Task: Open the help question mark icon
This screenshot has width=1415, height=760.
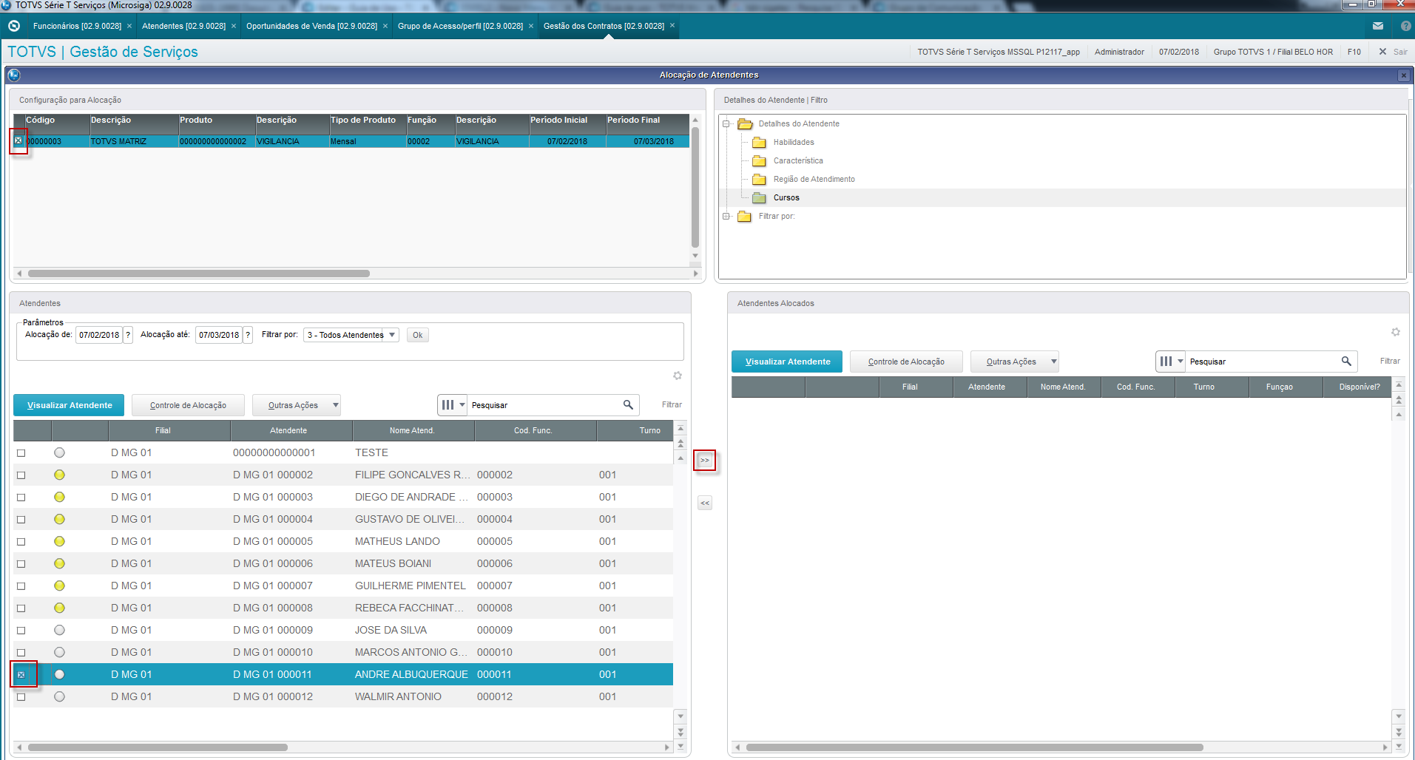Action: (x=1405, y=26)
